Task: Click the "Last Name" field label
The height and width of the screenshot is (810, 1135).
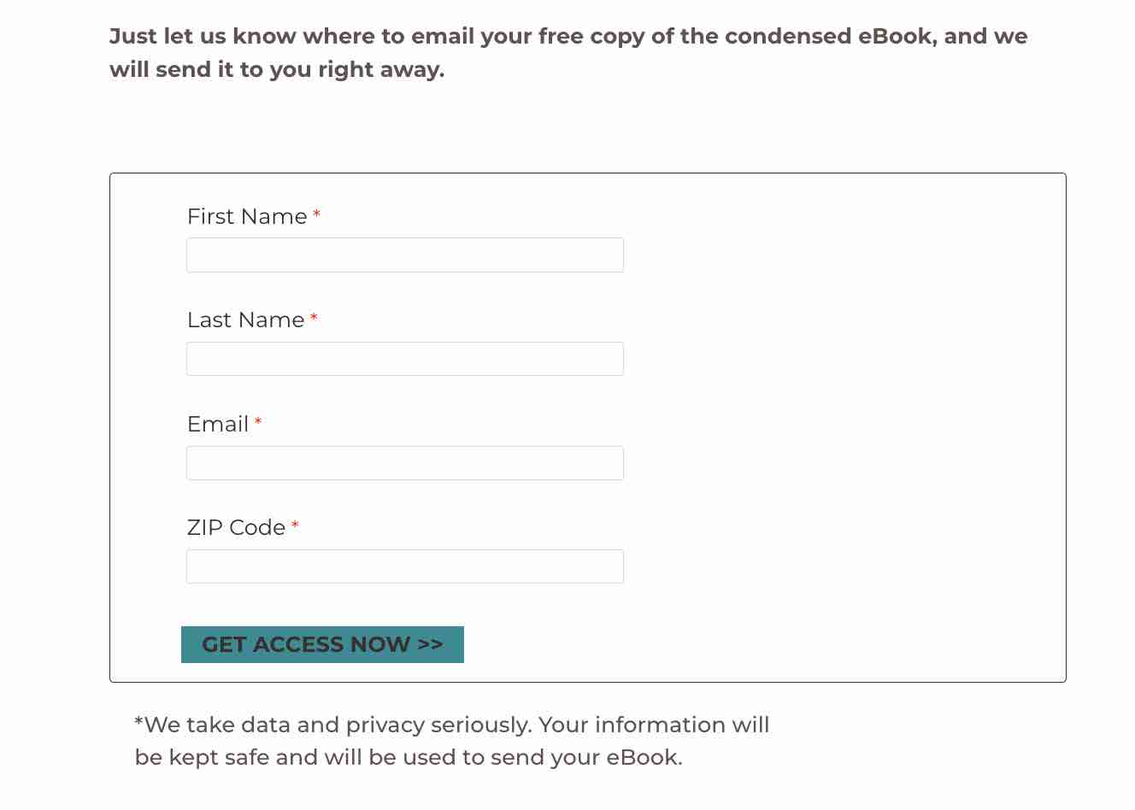Action: (247, 320)
